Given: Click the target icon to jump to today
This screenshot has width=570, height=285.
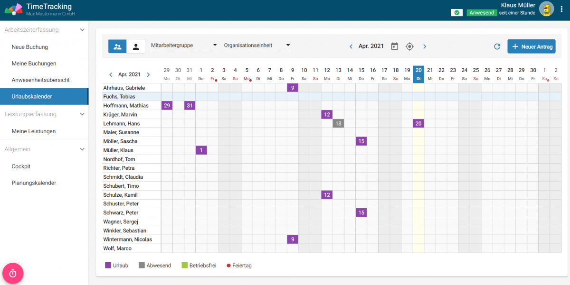Looking at the screenshot, I should point(409,46).
